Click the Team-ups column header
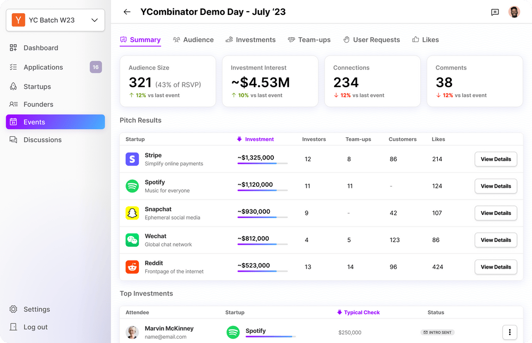The image size is (532, 343). [358, 139]
